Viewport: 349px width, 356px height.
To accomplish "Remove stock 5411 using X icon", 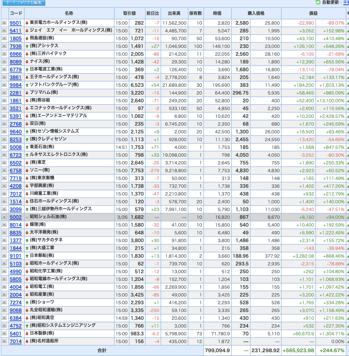I will (4, 30).
